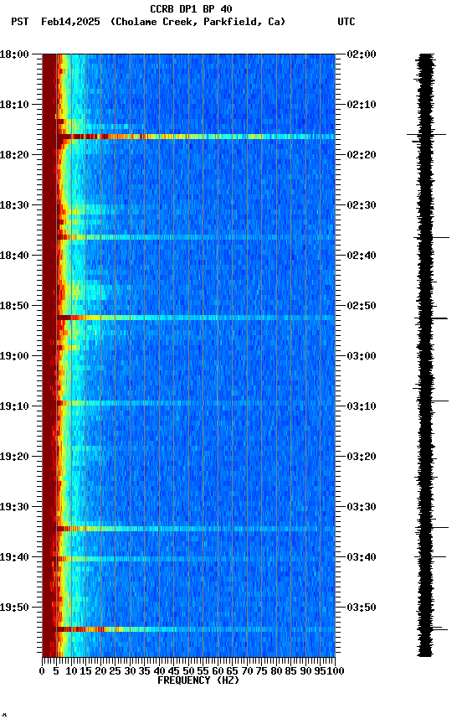Click the 18:50 PST time label
462x724 pixels.
14,306
